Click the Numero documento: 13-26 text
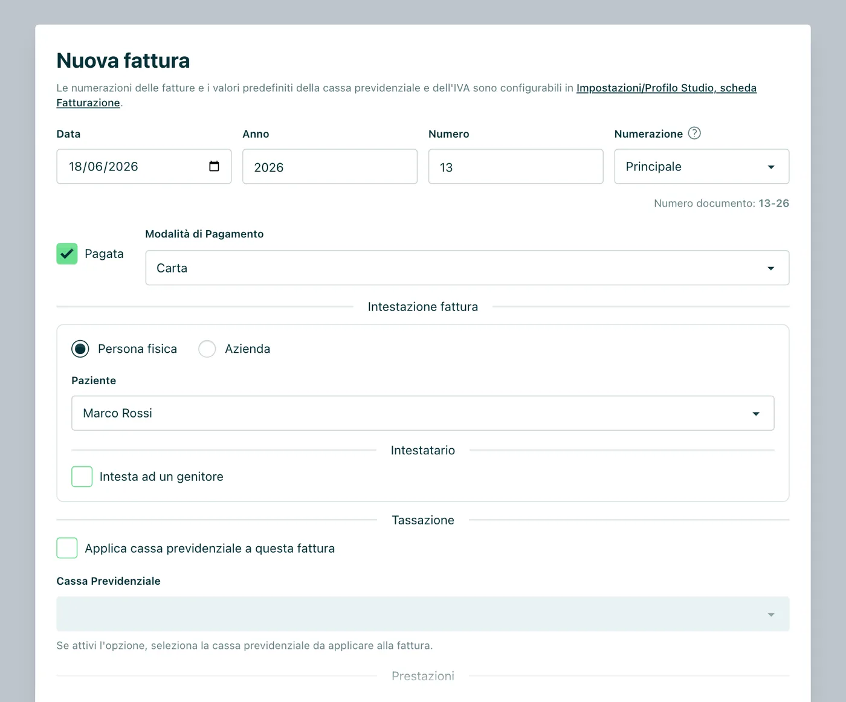 722,203
